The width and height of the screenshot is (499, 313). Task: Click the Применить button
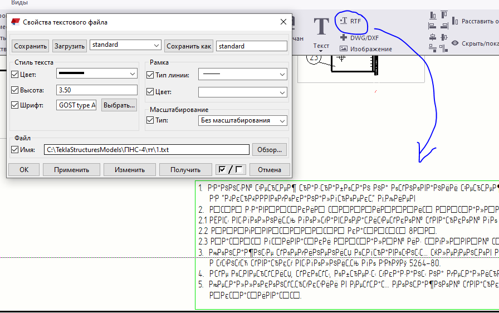71,169
